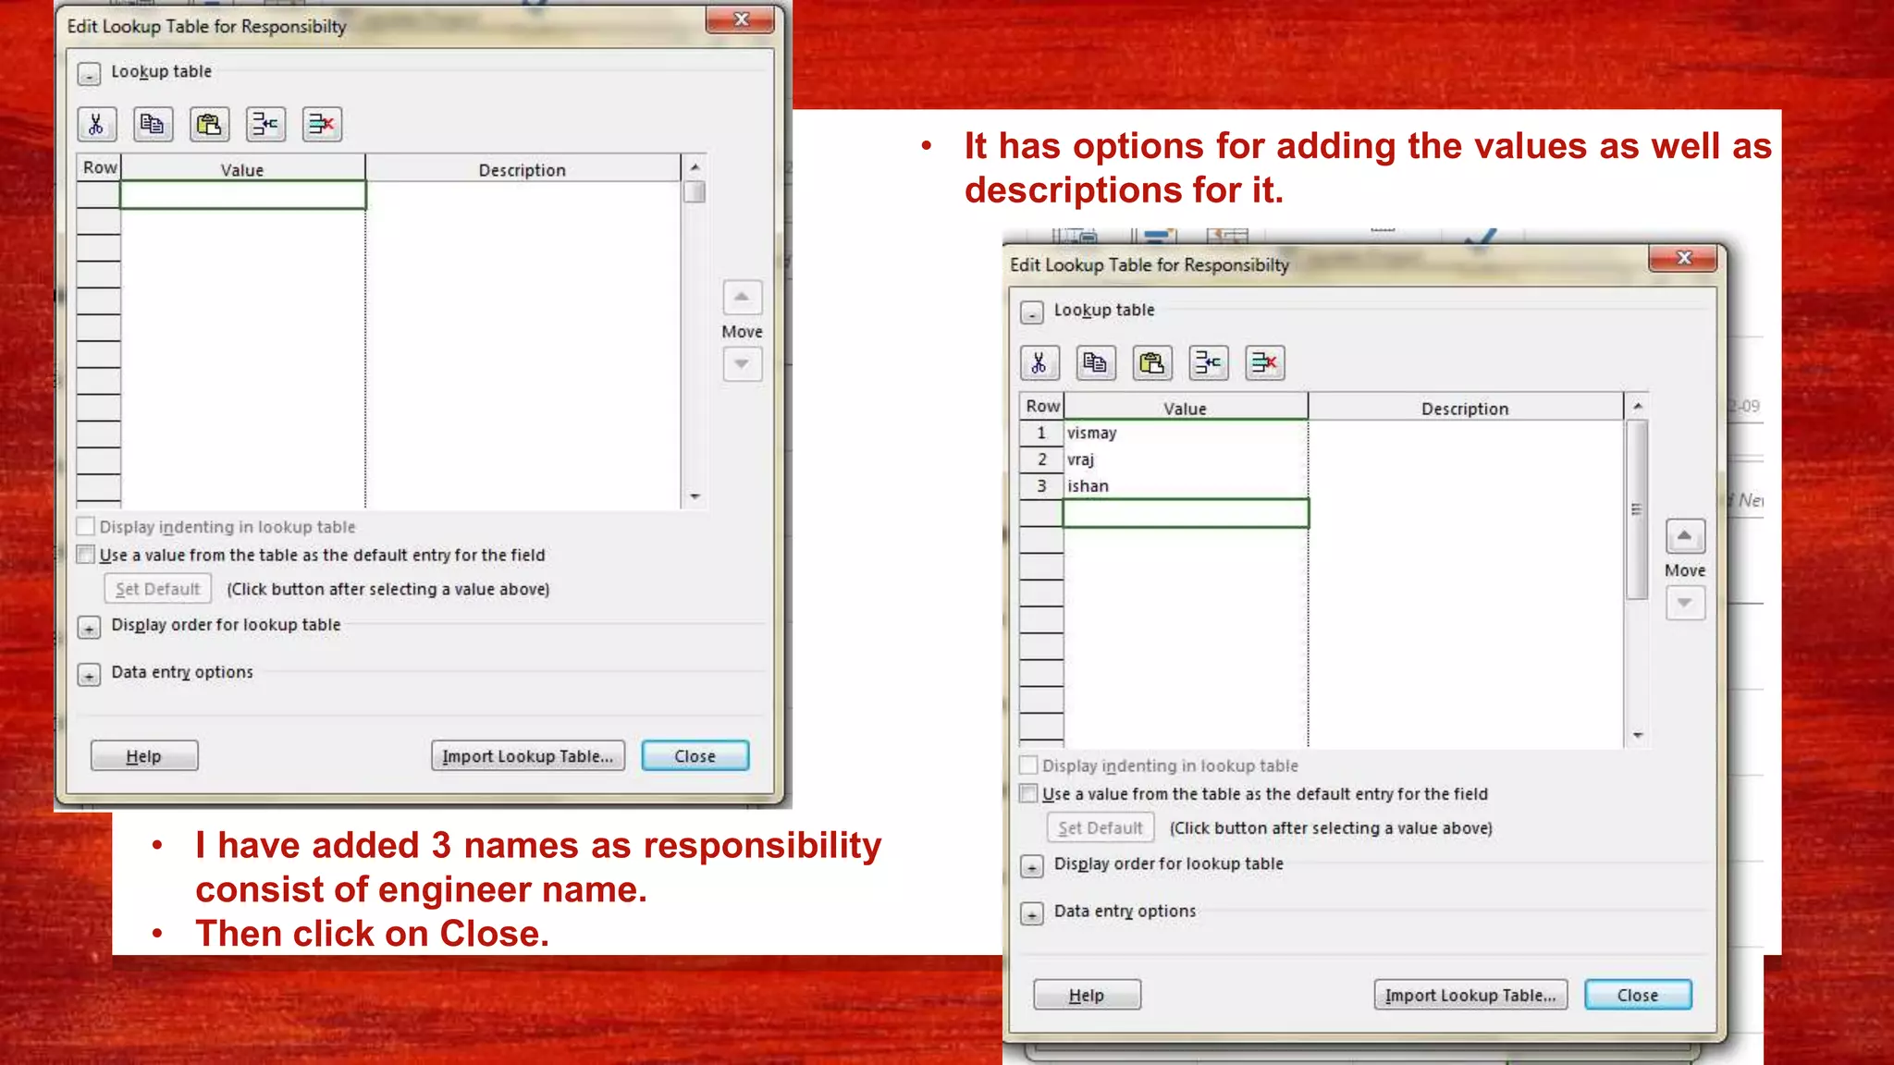Click Description cell next to vismay

coord(1466,433)
